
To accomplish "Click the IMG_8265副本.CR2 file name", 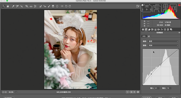I will pyautogui.click(x=64, y=92).
